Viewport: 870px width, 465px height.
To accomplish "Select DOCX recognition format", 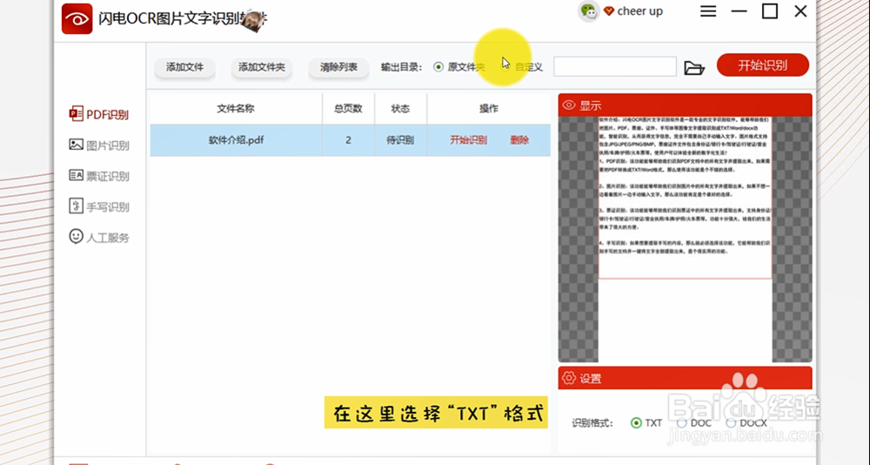I will (731, 423).
